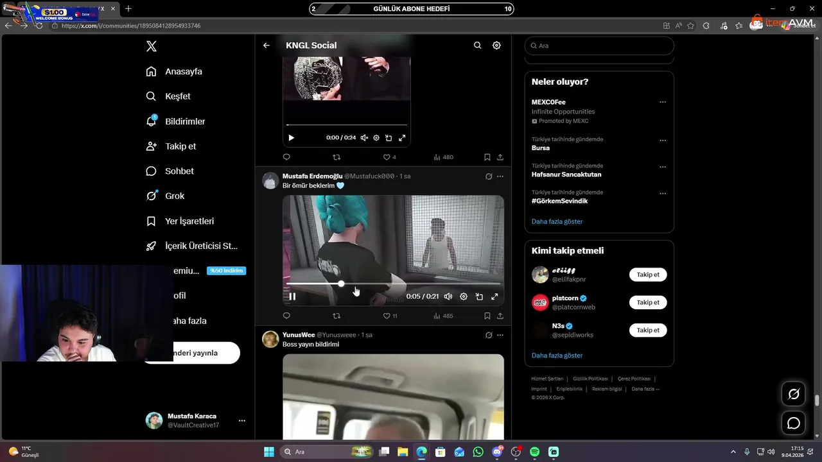Share Mustafa Erdemoğlu's post
The width and height of the screenshot is (822, 462).
point(500,316)
